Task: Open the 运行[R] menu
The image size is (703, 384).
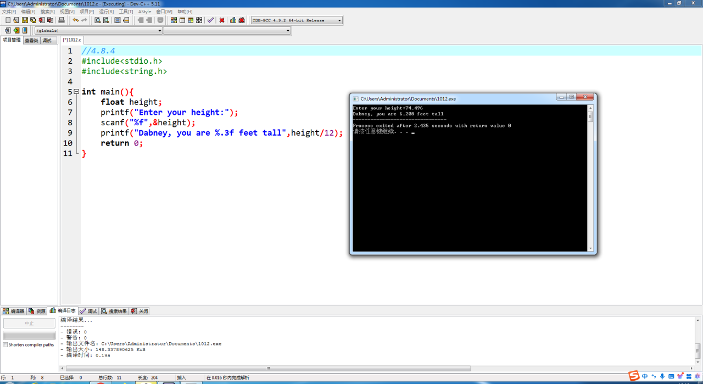Action: 107,12
